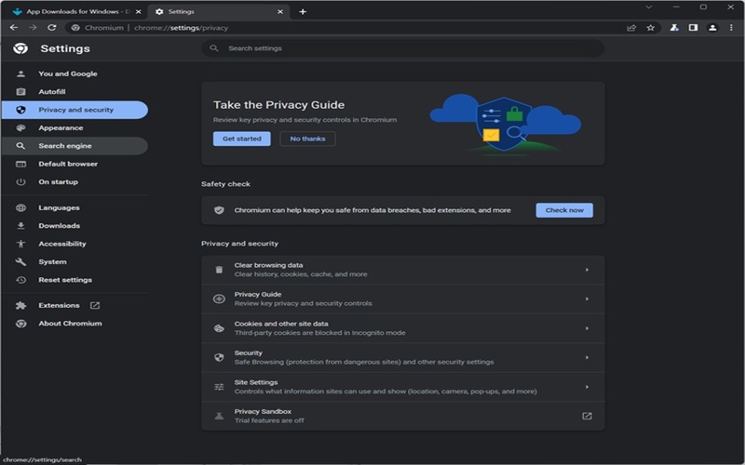Click the Site Settings sliders icon
This screenshot has height=465, width=745.
[219, 387]
